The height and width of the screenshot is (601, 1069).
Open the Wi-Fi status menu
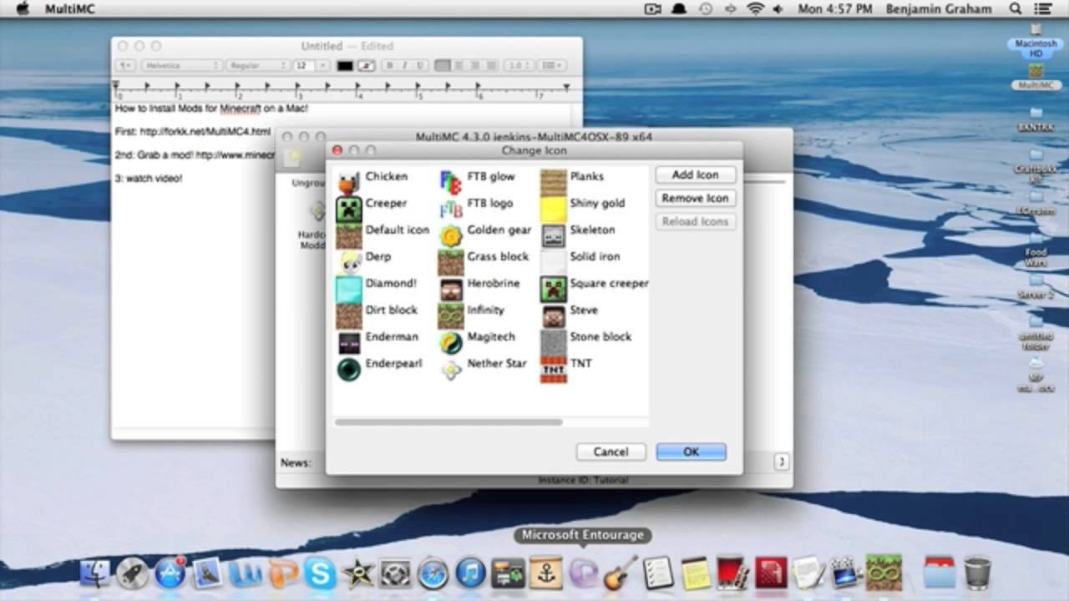click(x=755, y=8)
